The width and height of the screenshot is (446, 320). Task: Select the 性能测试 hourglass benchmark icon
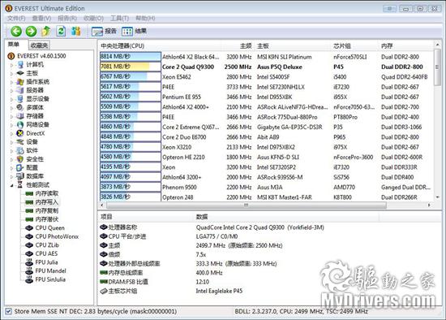(20, 184)
